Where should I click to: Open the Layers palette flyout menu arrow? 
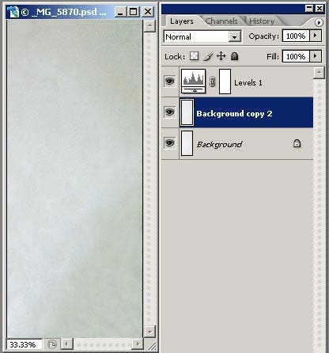(x=319, y=22)
